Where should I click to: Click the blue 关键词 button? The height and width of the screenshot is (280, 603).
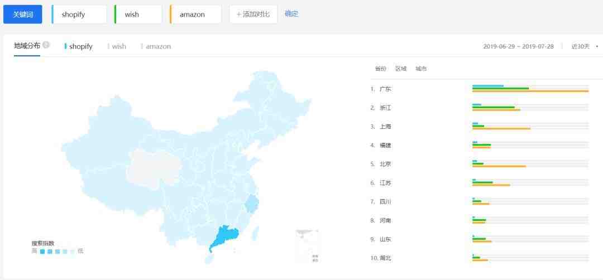coord(23,15)
